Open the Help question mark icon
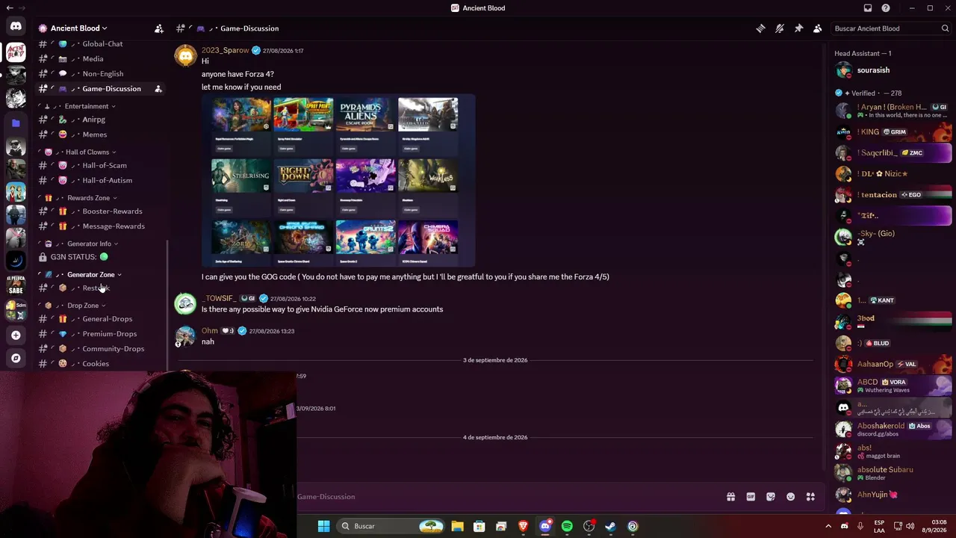This screenshot has width=956, height=538. coord(886,8)
